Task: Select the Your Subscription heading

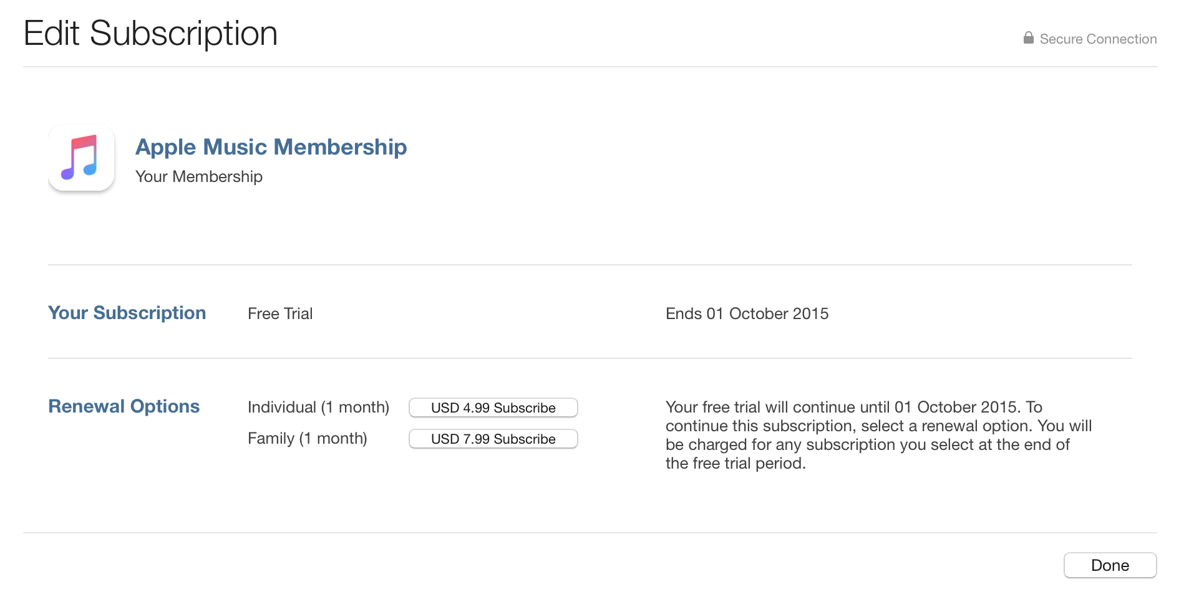Action: [x=127, y=313]
